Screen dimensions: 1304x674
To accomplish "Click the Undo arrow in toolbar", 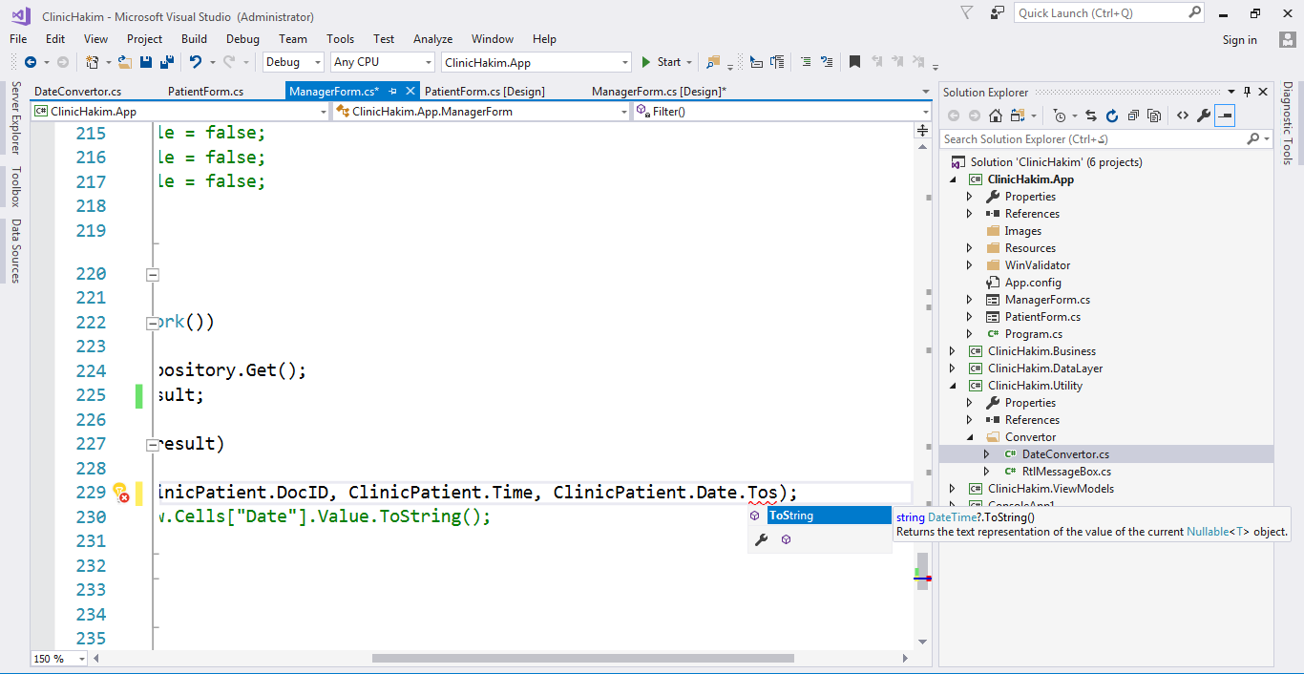I will [x=195, y=62].
